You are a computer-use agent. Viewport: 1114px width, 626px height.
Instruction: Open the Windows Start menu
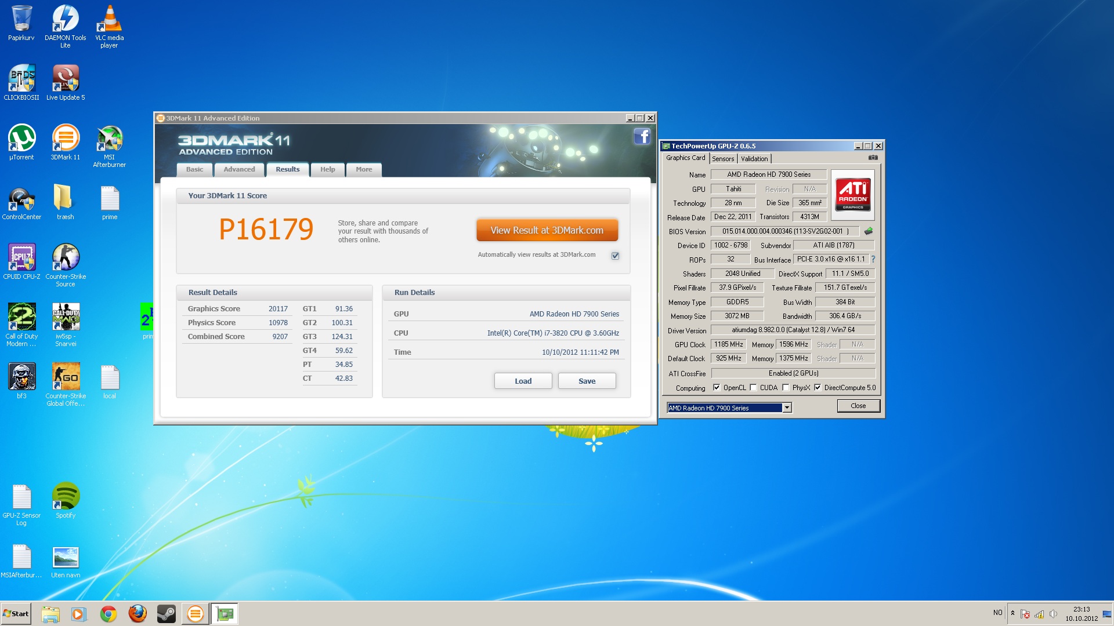pos(16,614)
